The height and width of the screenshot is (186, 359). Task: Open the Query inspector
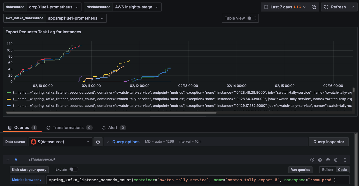coord(328,142)
